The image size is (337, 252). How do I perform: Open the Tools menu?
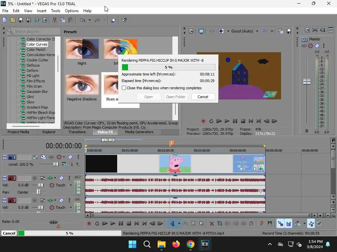coord(55,11)
